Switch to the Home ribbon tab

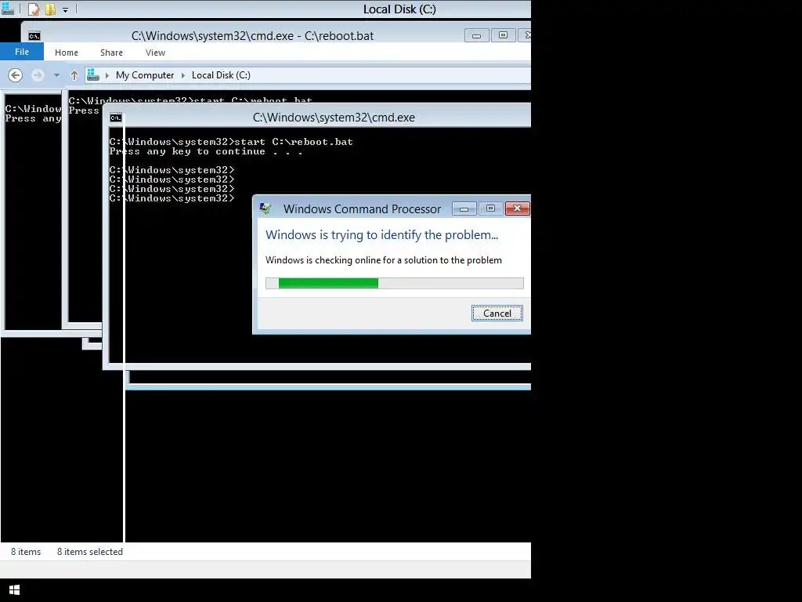[67, 53]
